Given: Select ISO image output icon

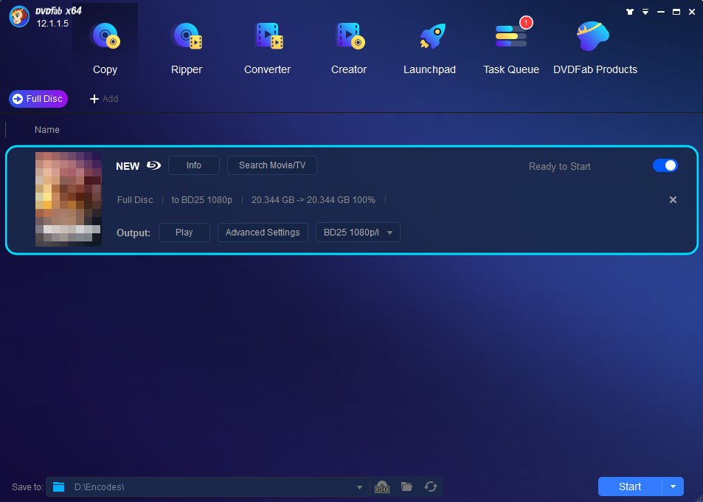Looking at the screenshot, I should (382, 487).
